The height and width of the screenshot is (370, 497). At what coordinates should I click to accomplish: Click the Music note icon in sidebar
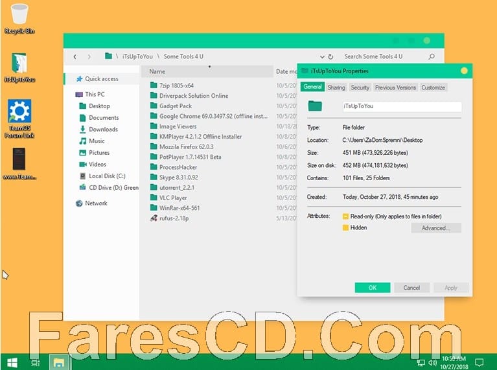click(82, 141)
